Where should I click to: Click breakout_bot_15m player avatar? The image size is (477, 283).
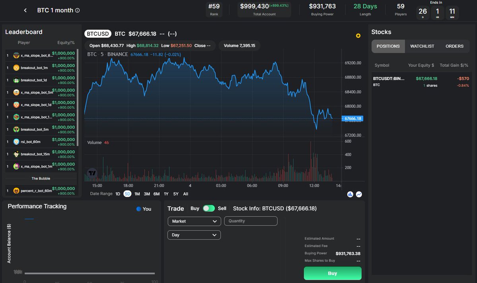pyautogui.click(x=16, y=154)
